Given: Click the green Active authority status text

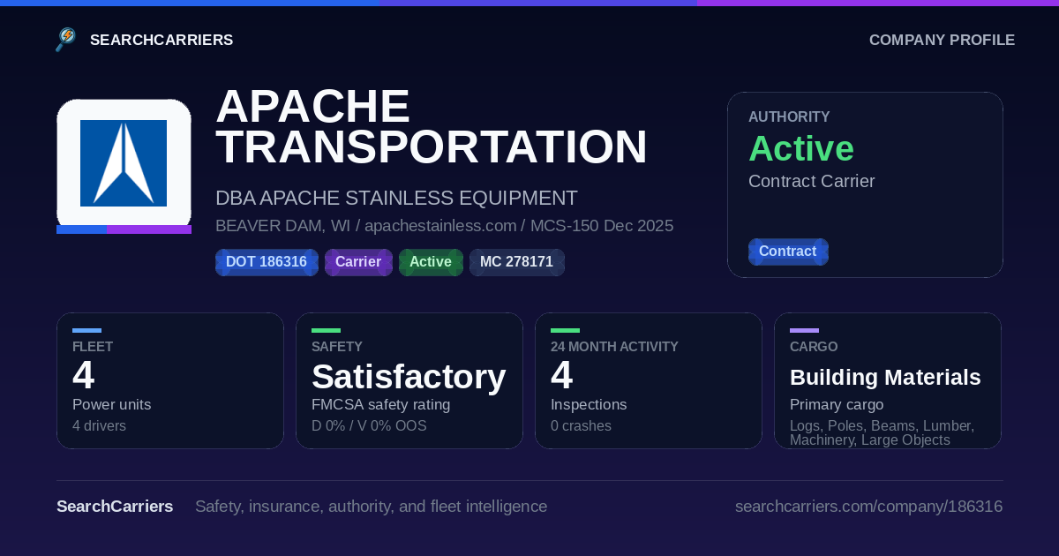Looking at the screenshot, I should (x=801, y=148).
